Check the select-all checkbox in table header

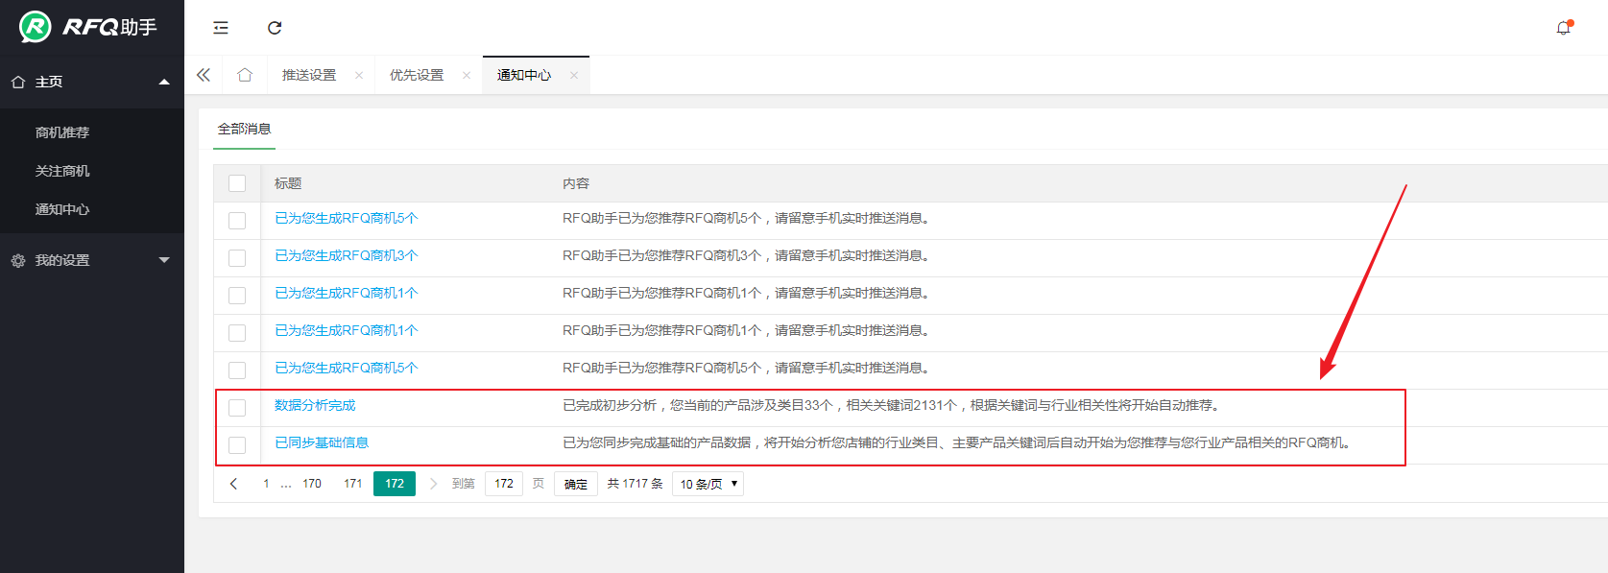237,183
